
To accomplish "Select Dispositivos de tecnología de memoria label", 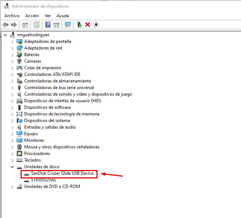I will pos(62,114).
